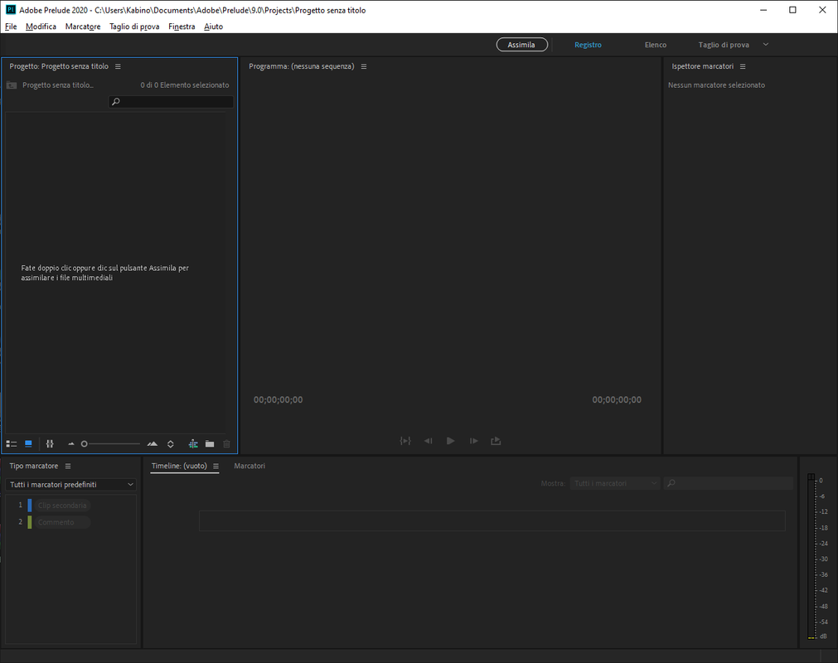Image resolution: width=838 pixels, height=663 pixels.
Task: Open the Marcatore menu
Action: (83, 27)
